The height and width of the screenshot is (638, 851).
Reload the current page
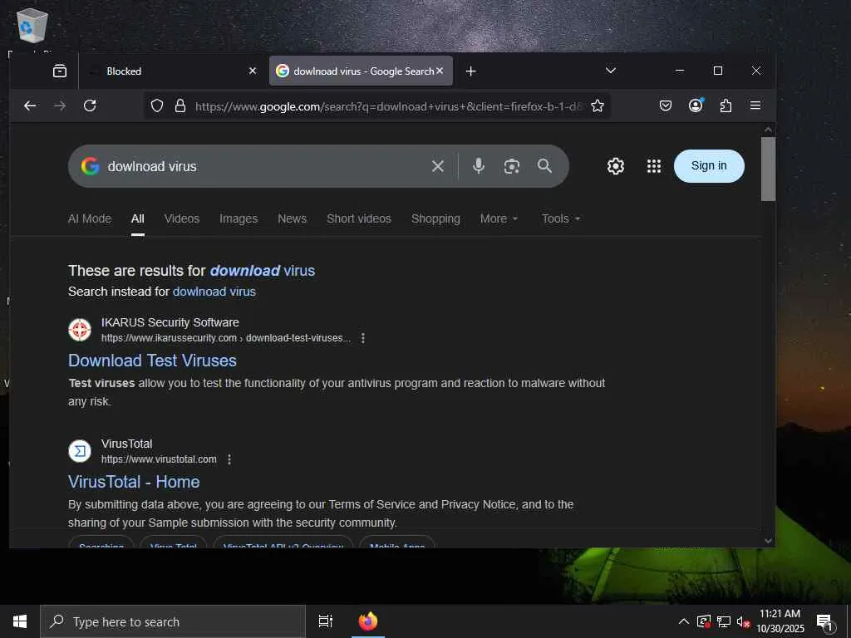(x=90, y=106)
